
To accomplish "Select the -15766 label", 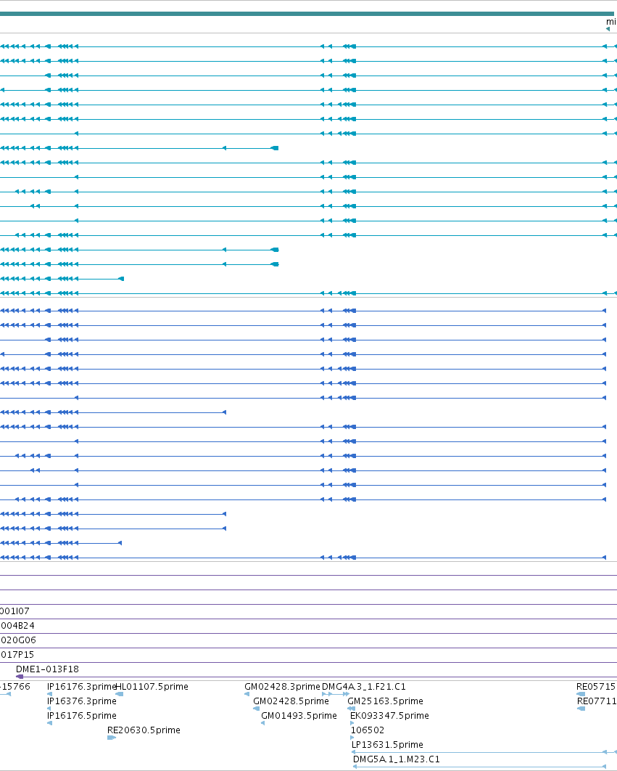I will click(15, 687).
